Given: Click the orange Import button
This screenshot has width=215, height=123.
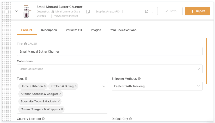Looking at the screenshot, I should tap(198, 11).
